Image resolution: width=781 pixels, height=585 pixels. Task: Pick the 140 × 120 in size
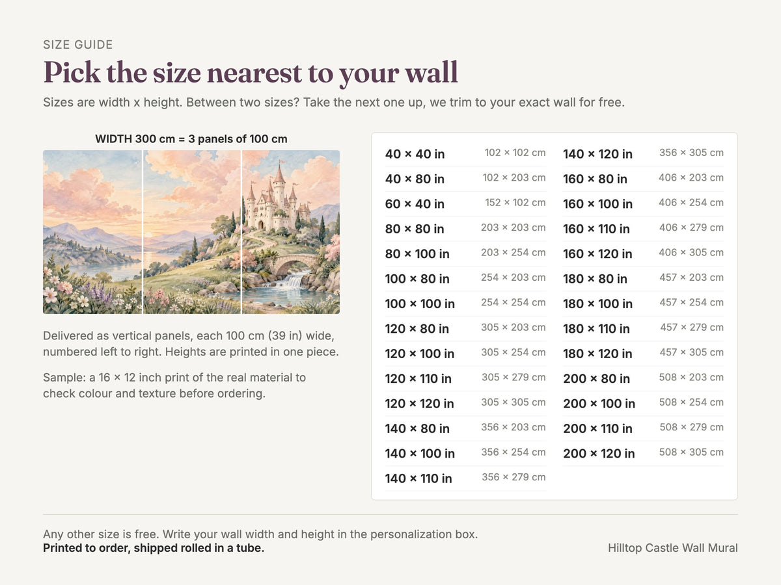pos(643,154)
